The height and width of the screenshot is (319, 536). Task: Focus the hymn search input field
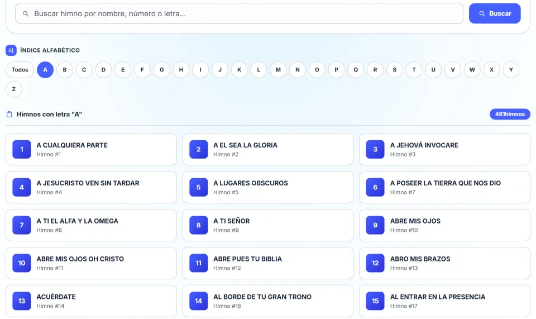coord(240,13)
